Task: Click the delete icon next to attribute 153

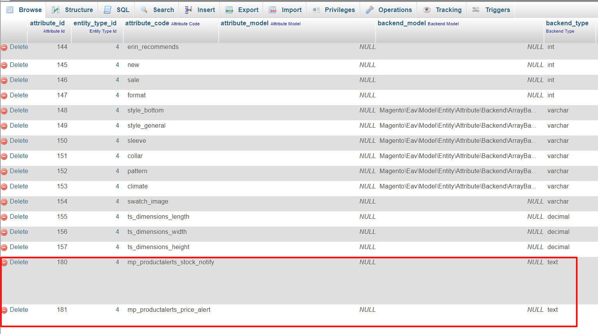Action: pyautogui.click(x=4, y=187)
